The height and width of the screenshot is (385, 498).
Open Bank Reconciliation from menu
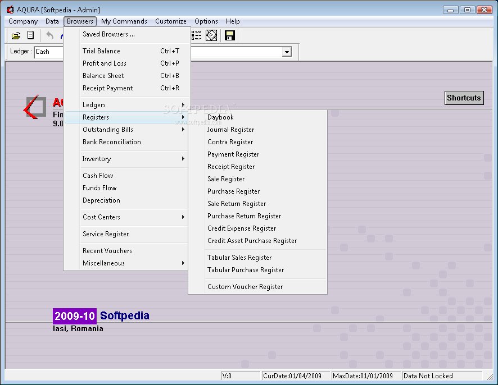(x=127, y=142)
